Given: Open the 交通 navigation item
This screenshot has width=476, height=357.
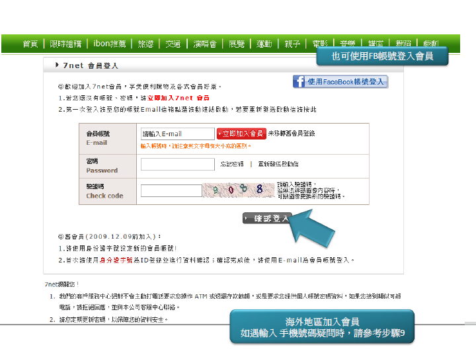Looking at the screenshot, I should coord(173,44).
